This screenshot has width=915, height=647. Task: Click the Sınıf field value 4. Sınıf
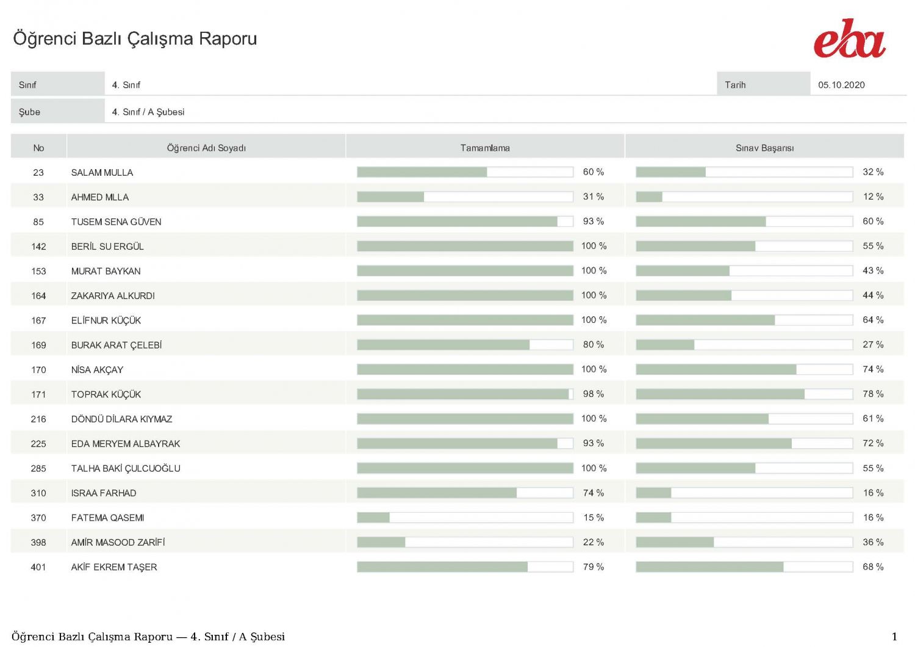[126, 85]
